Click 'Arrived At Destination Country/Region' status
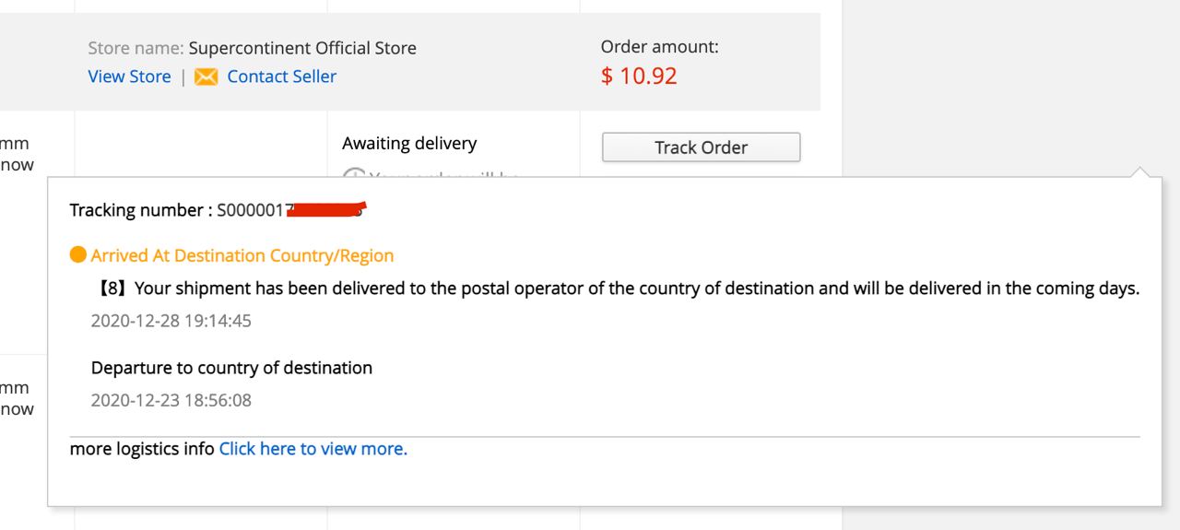The image size is (1180, 530). [242, 255]
